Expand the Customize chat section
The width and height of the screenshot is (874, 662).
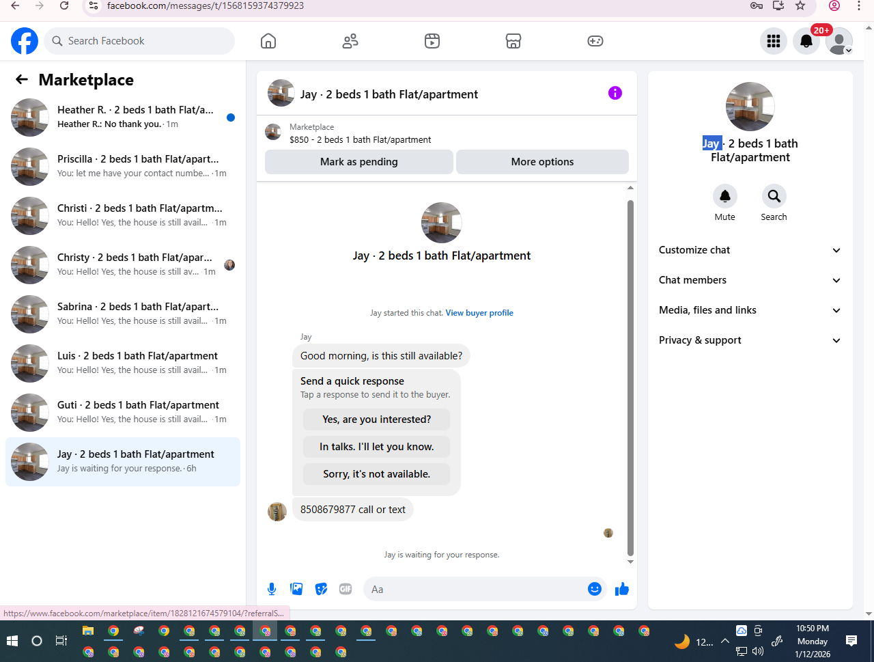click(x=750, y=250)
